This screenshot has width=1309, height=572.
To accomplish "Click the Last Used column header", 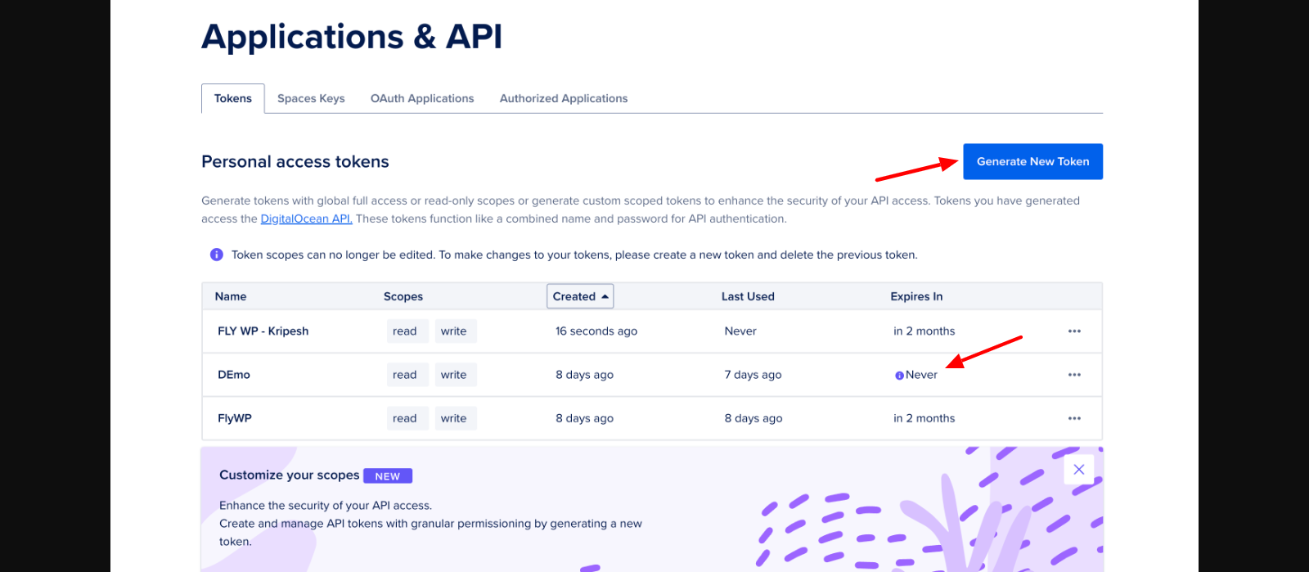I will coord(748,296).
